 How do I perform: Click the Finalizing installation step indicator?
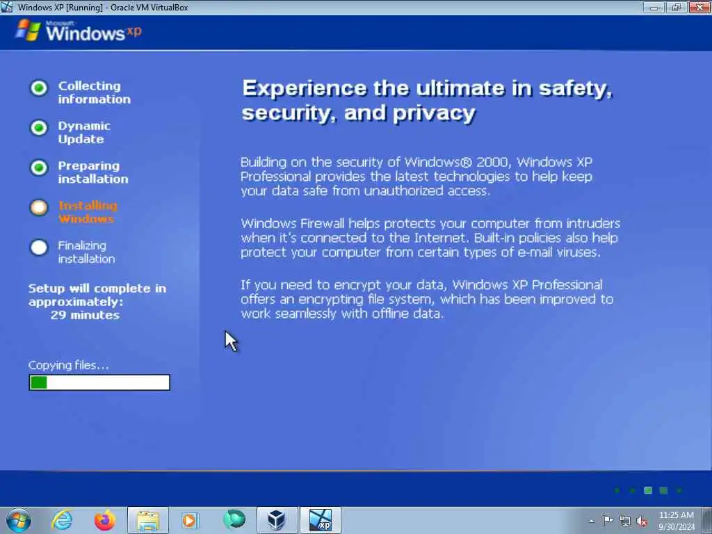[x=39, y=248]
